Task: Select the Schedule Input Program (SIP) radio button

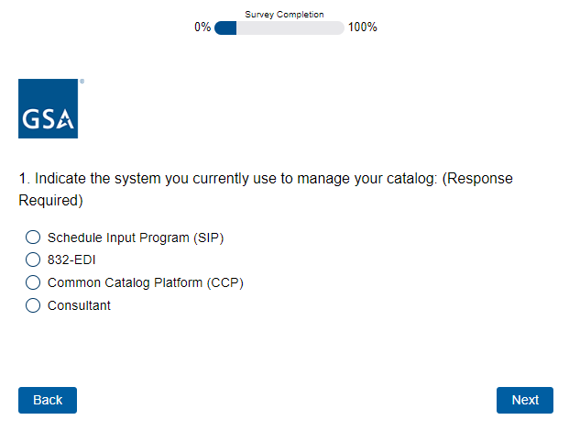Action: [33, 238]
